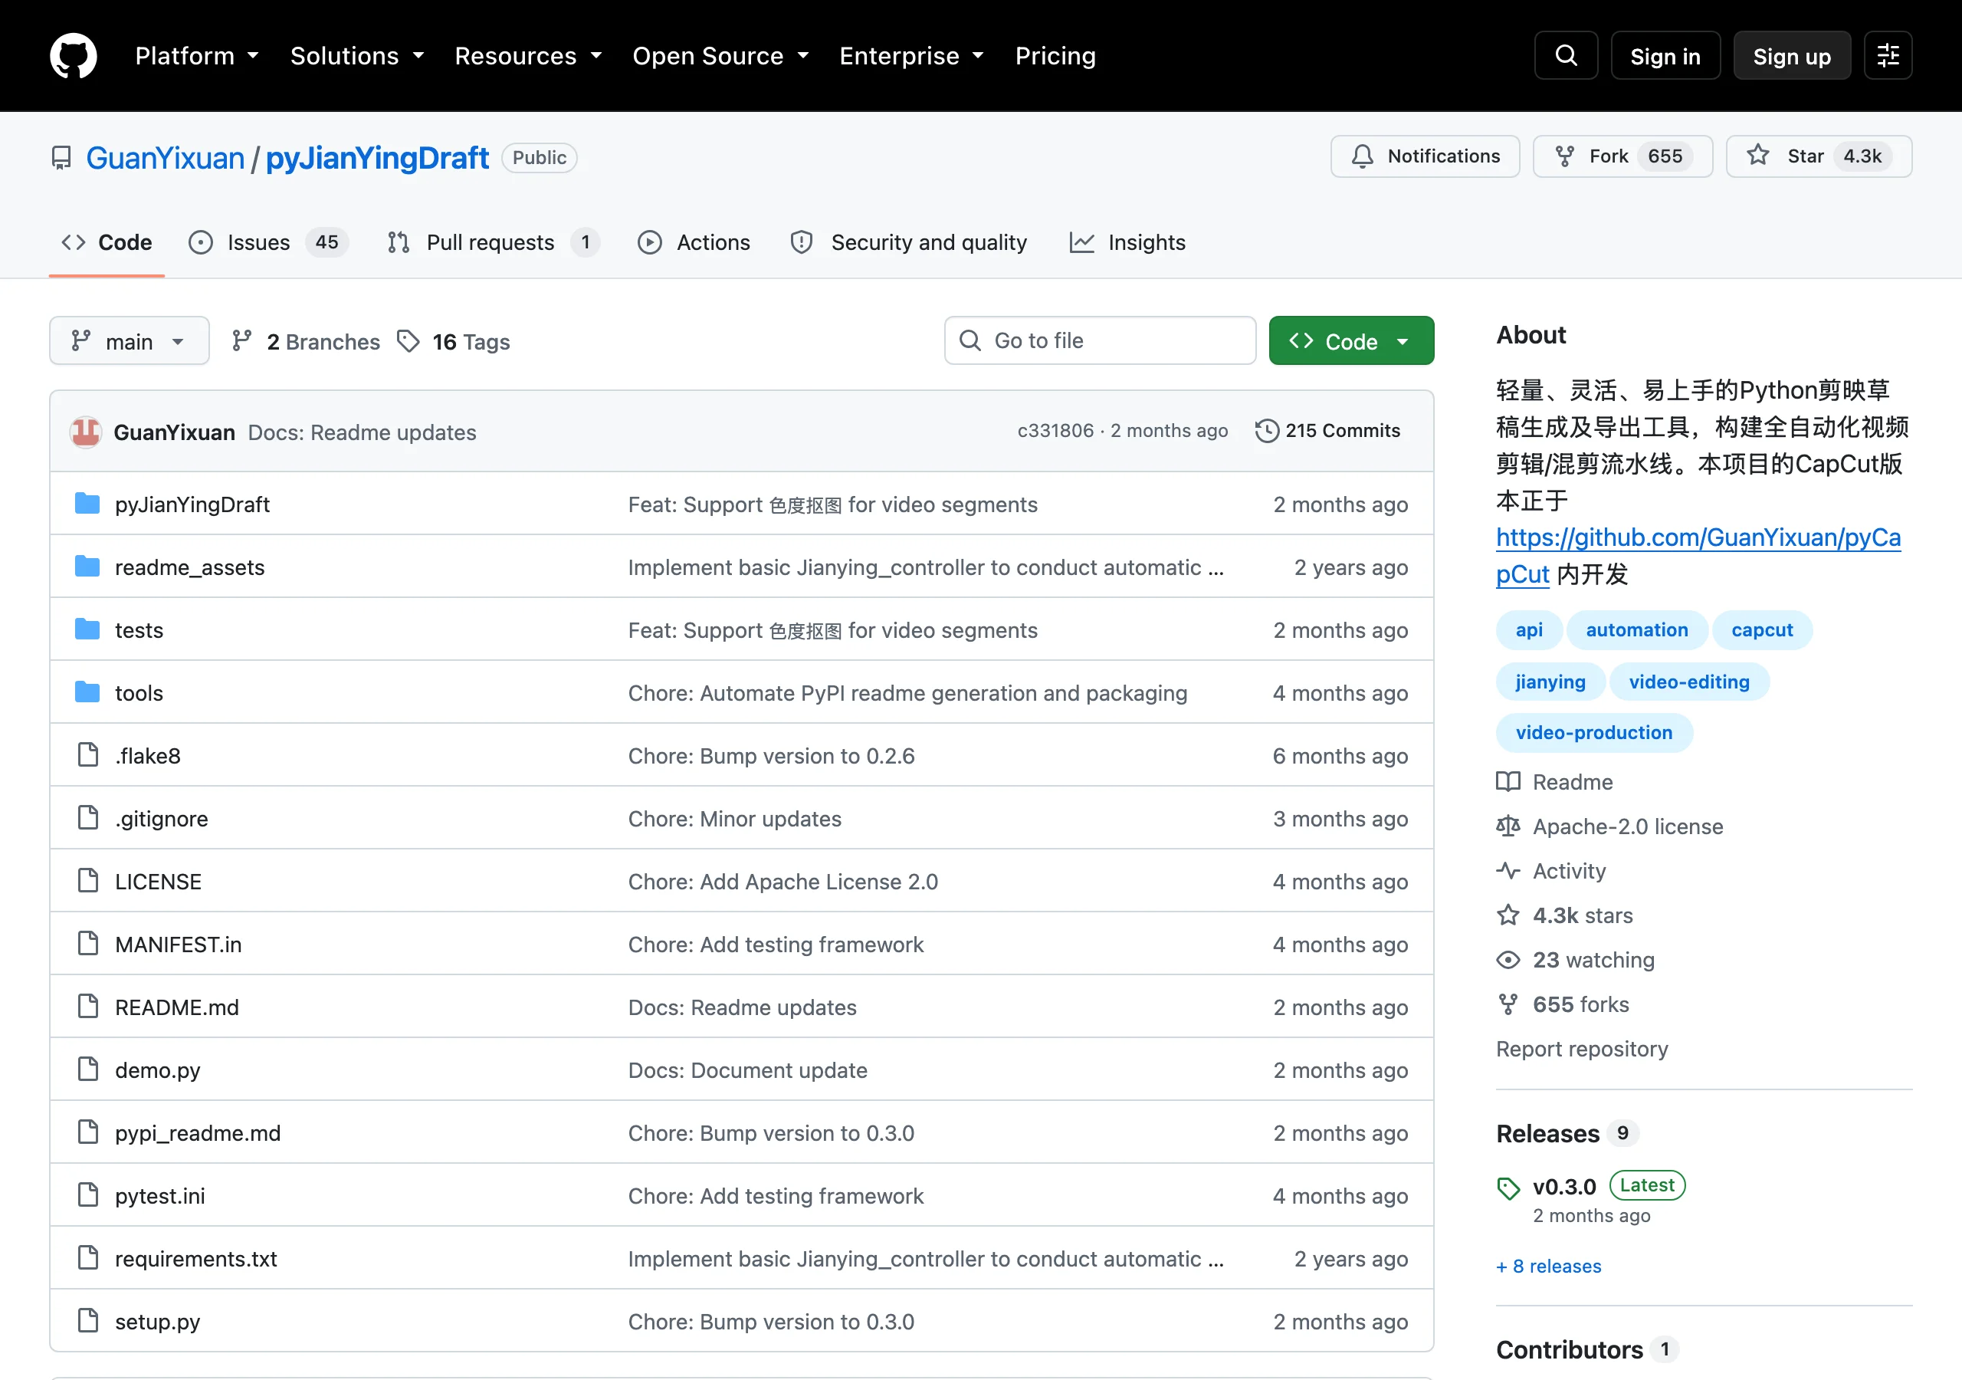The width and height of the screenshot is (1962, 1380).
Task: Open the demo.py file
Action: tap(157, 1069)
